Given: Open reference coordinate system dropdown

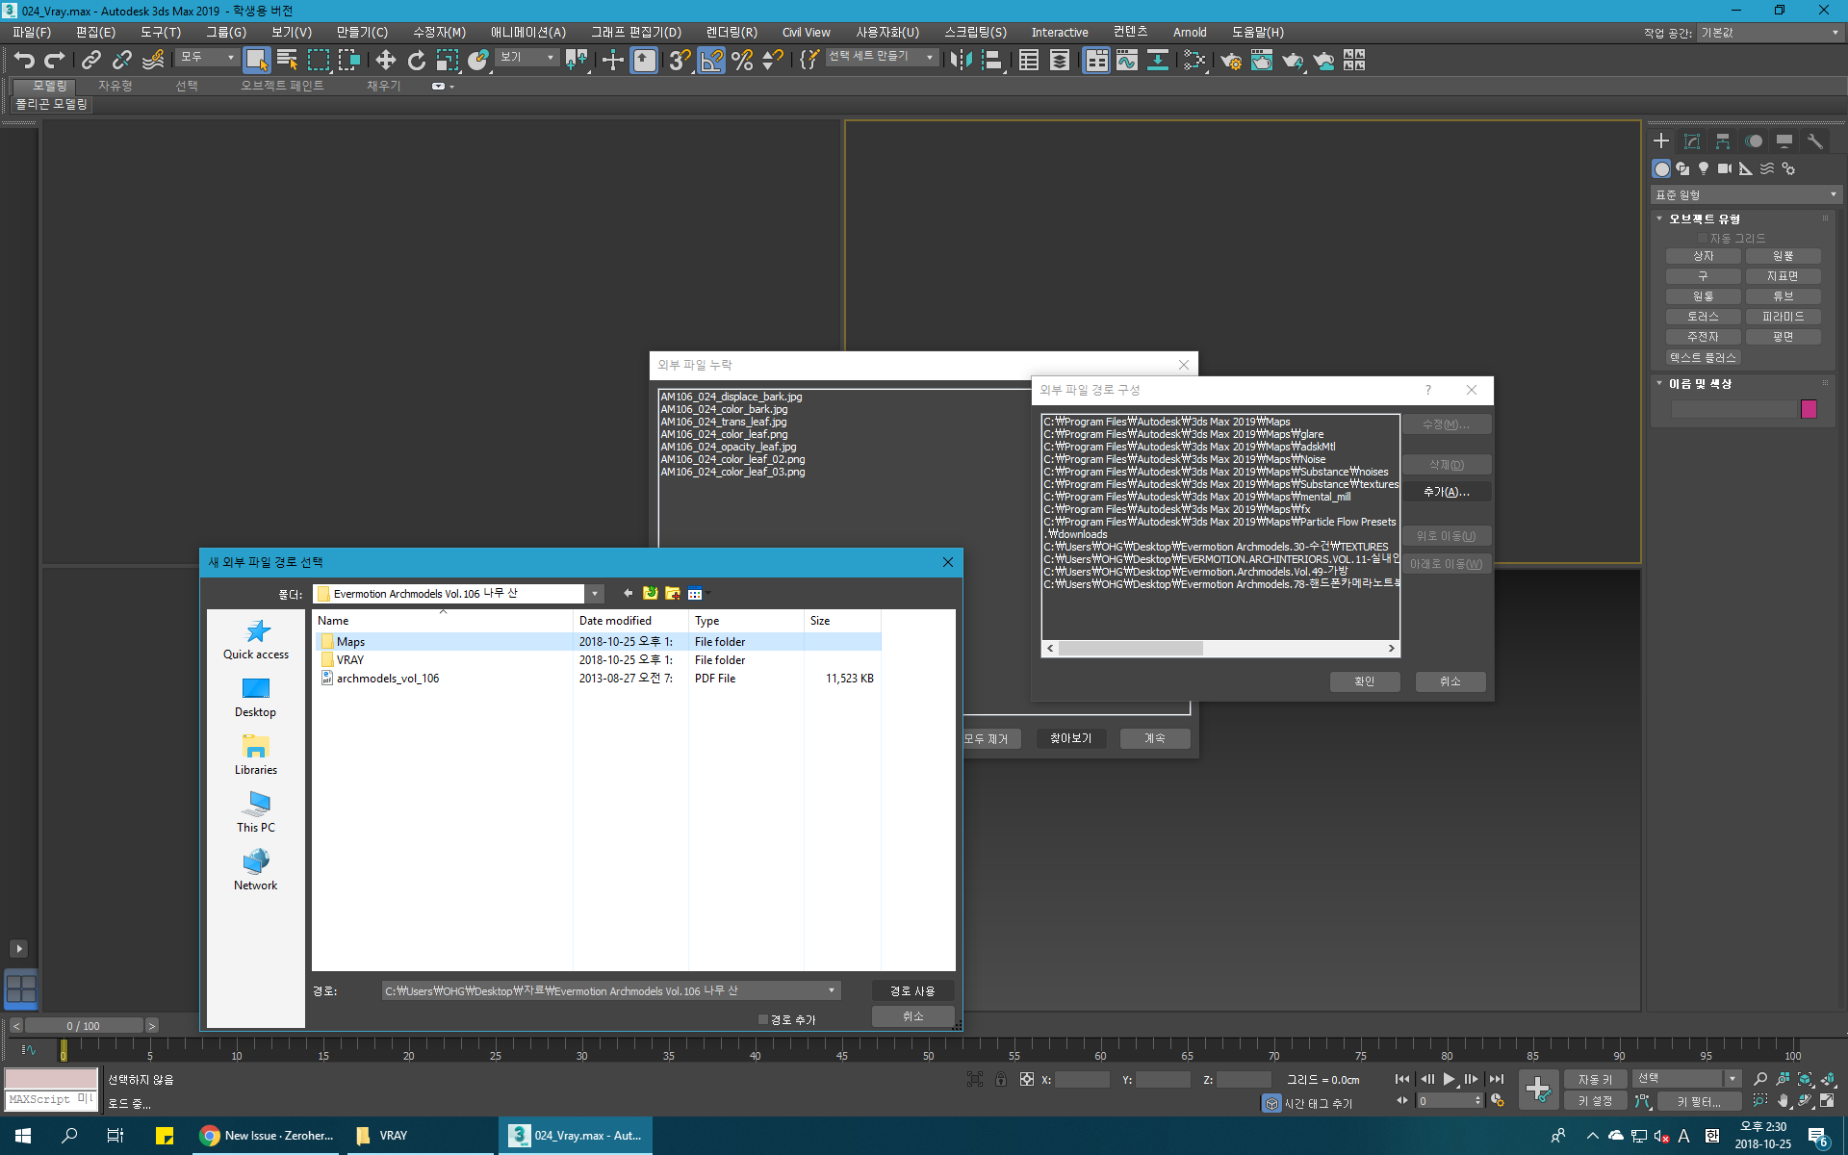Looking at the screenshot, I should [x=526, y=58].
